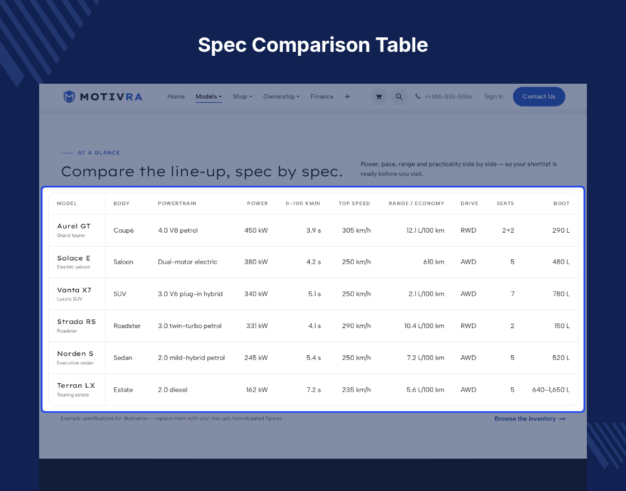Click the Estate body cell
This screenshot has height=491, width=626.
(x=123, y=390)
